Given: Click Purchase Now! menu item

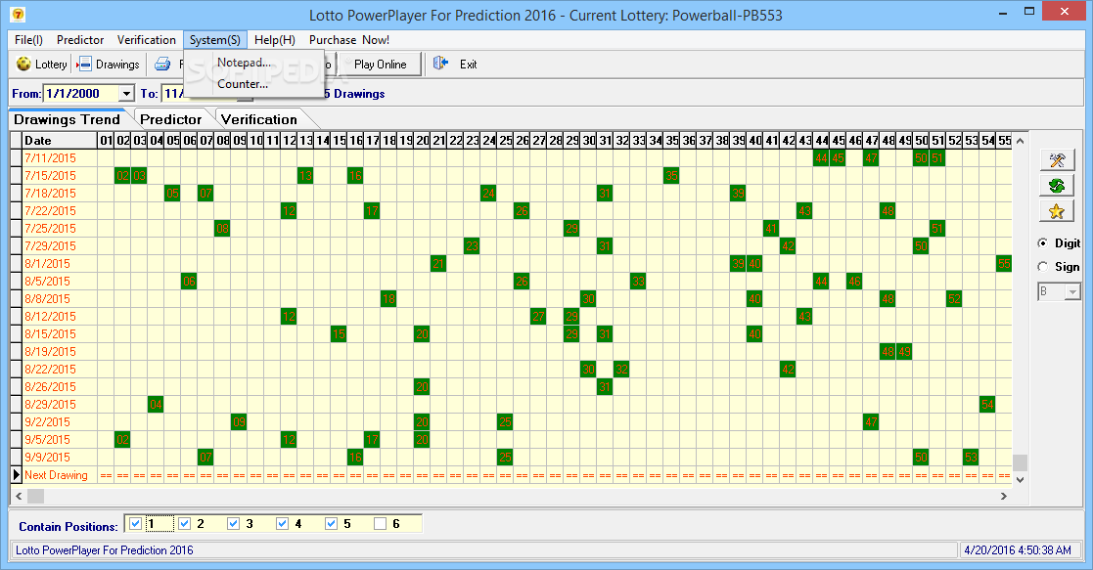Looking at the screenshot, I should pos(349,40).
